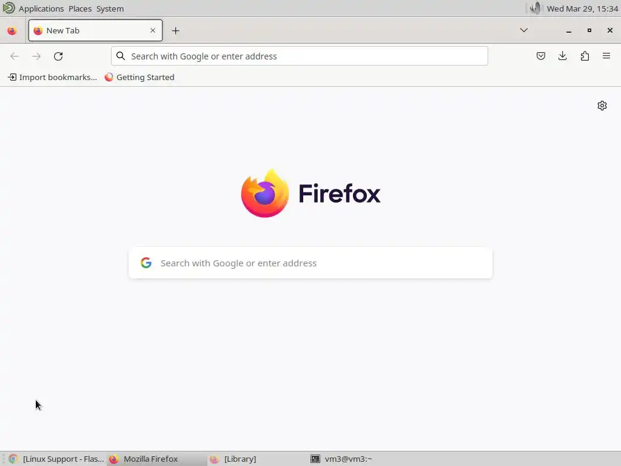This screenshot has width=621, height=466.
Task: Maximize the Firefox window
Action: click(589, 30)
